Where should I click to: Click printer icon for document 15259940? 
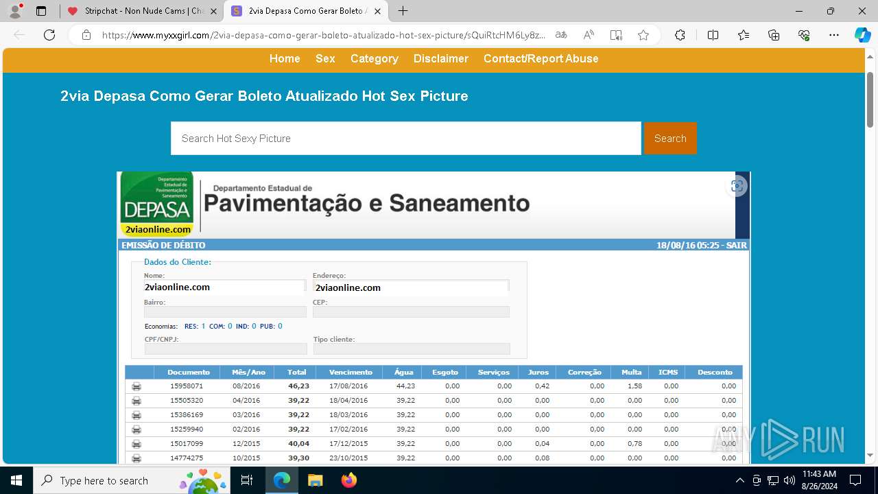click(137, 430)
